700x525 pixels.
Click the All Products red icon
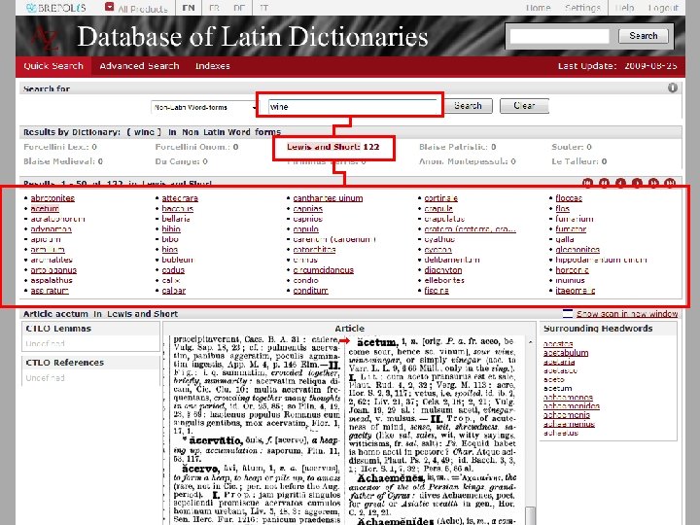pos(109,7)
